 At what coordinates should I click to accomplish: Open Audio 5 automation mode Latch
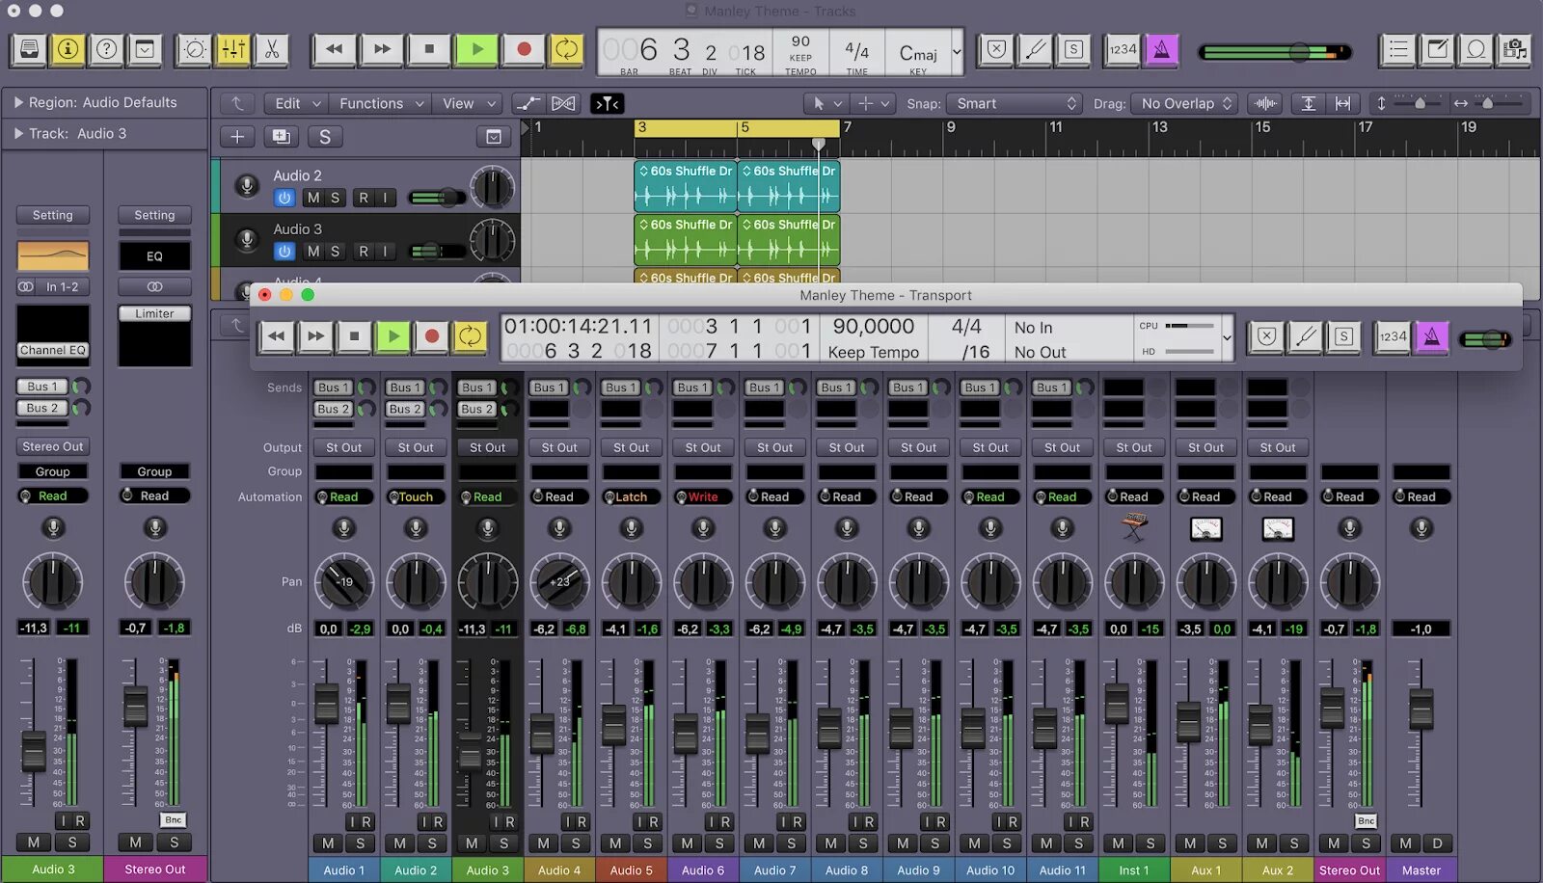click(x=631, y=496)
